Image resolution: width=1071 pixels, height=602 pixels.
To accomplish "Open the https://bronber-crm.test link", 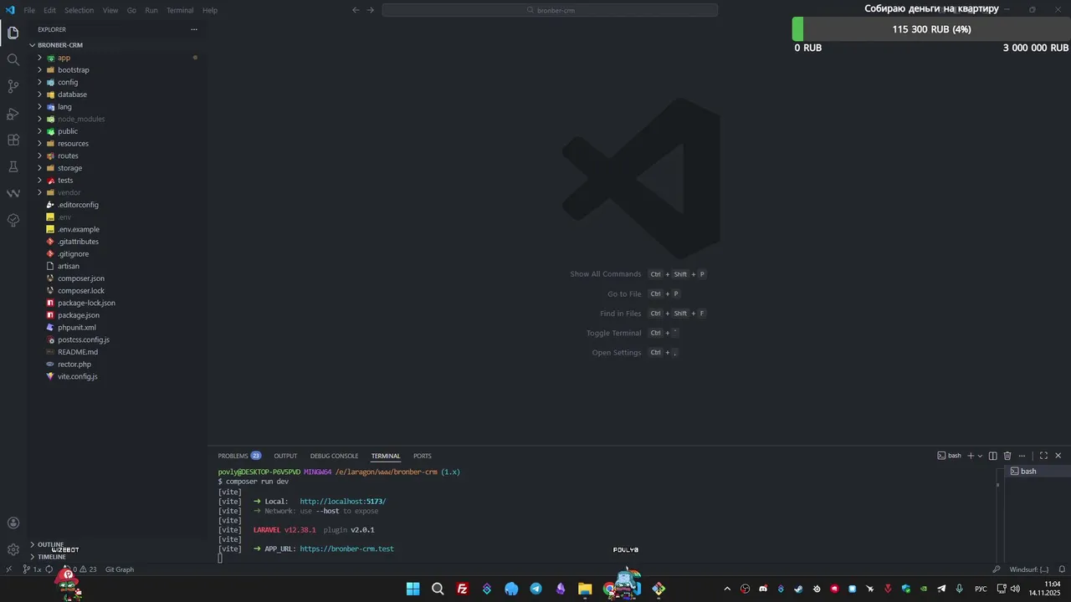I will point(346,549).
